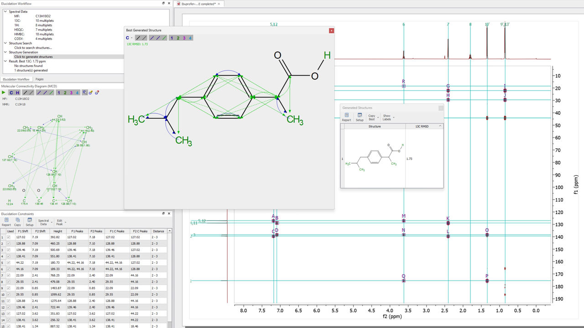Open Setup in the Elucidation Constraints toolbar
This screenshot has width=584, height=328.
pyautogui.click(x=29, y=222)
